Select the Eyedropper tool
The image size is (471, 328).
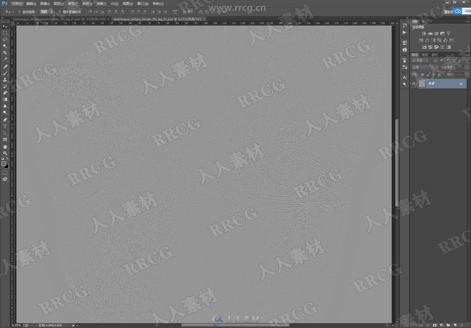[5, 59]
